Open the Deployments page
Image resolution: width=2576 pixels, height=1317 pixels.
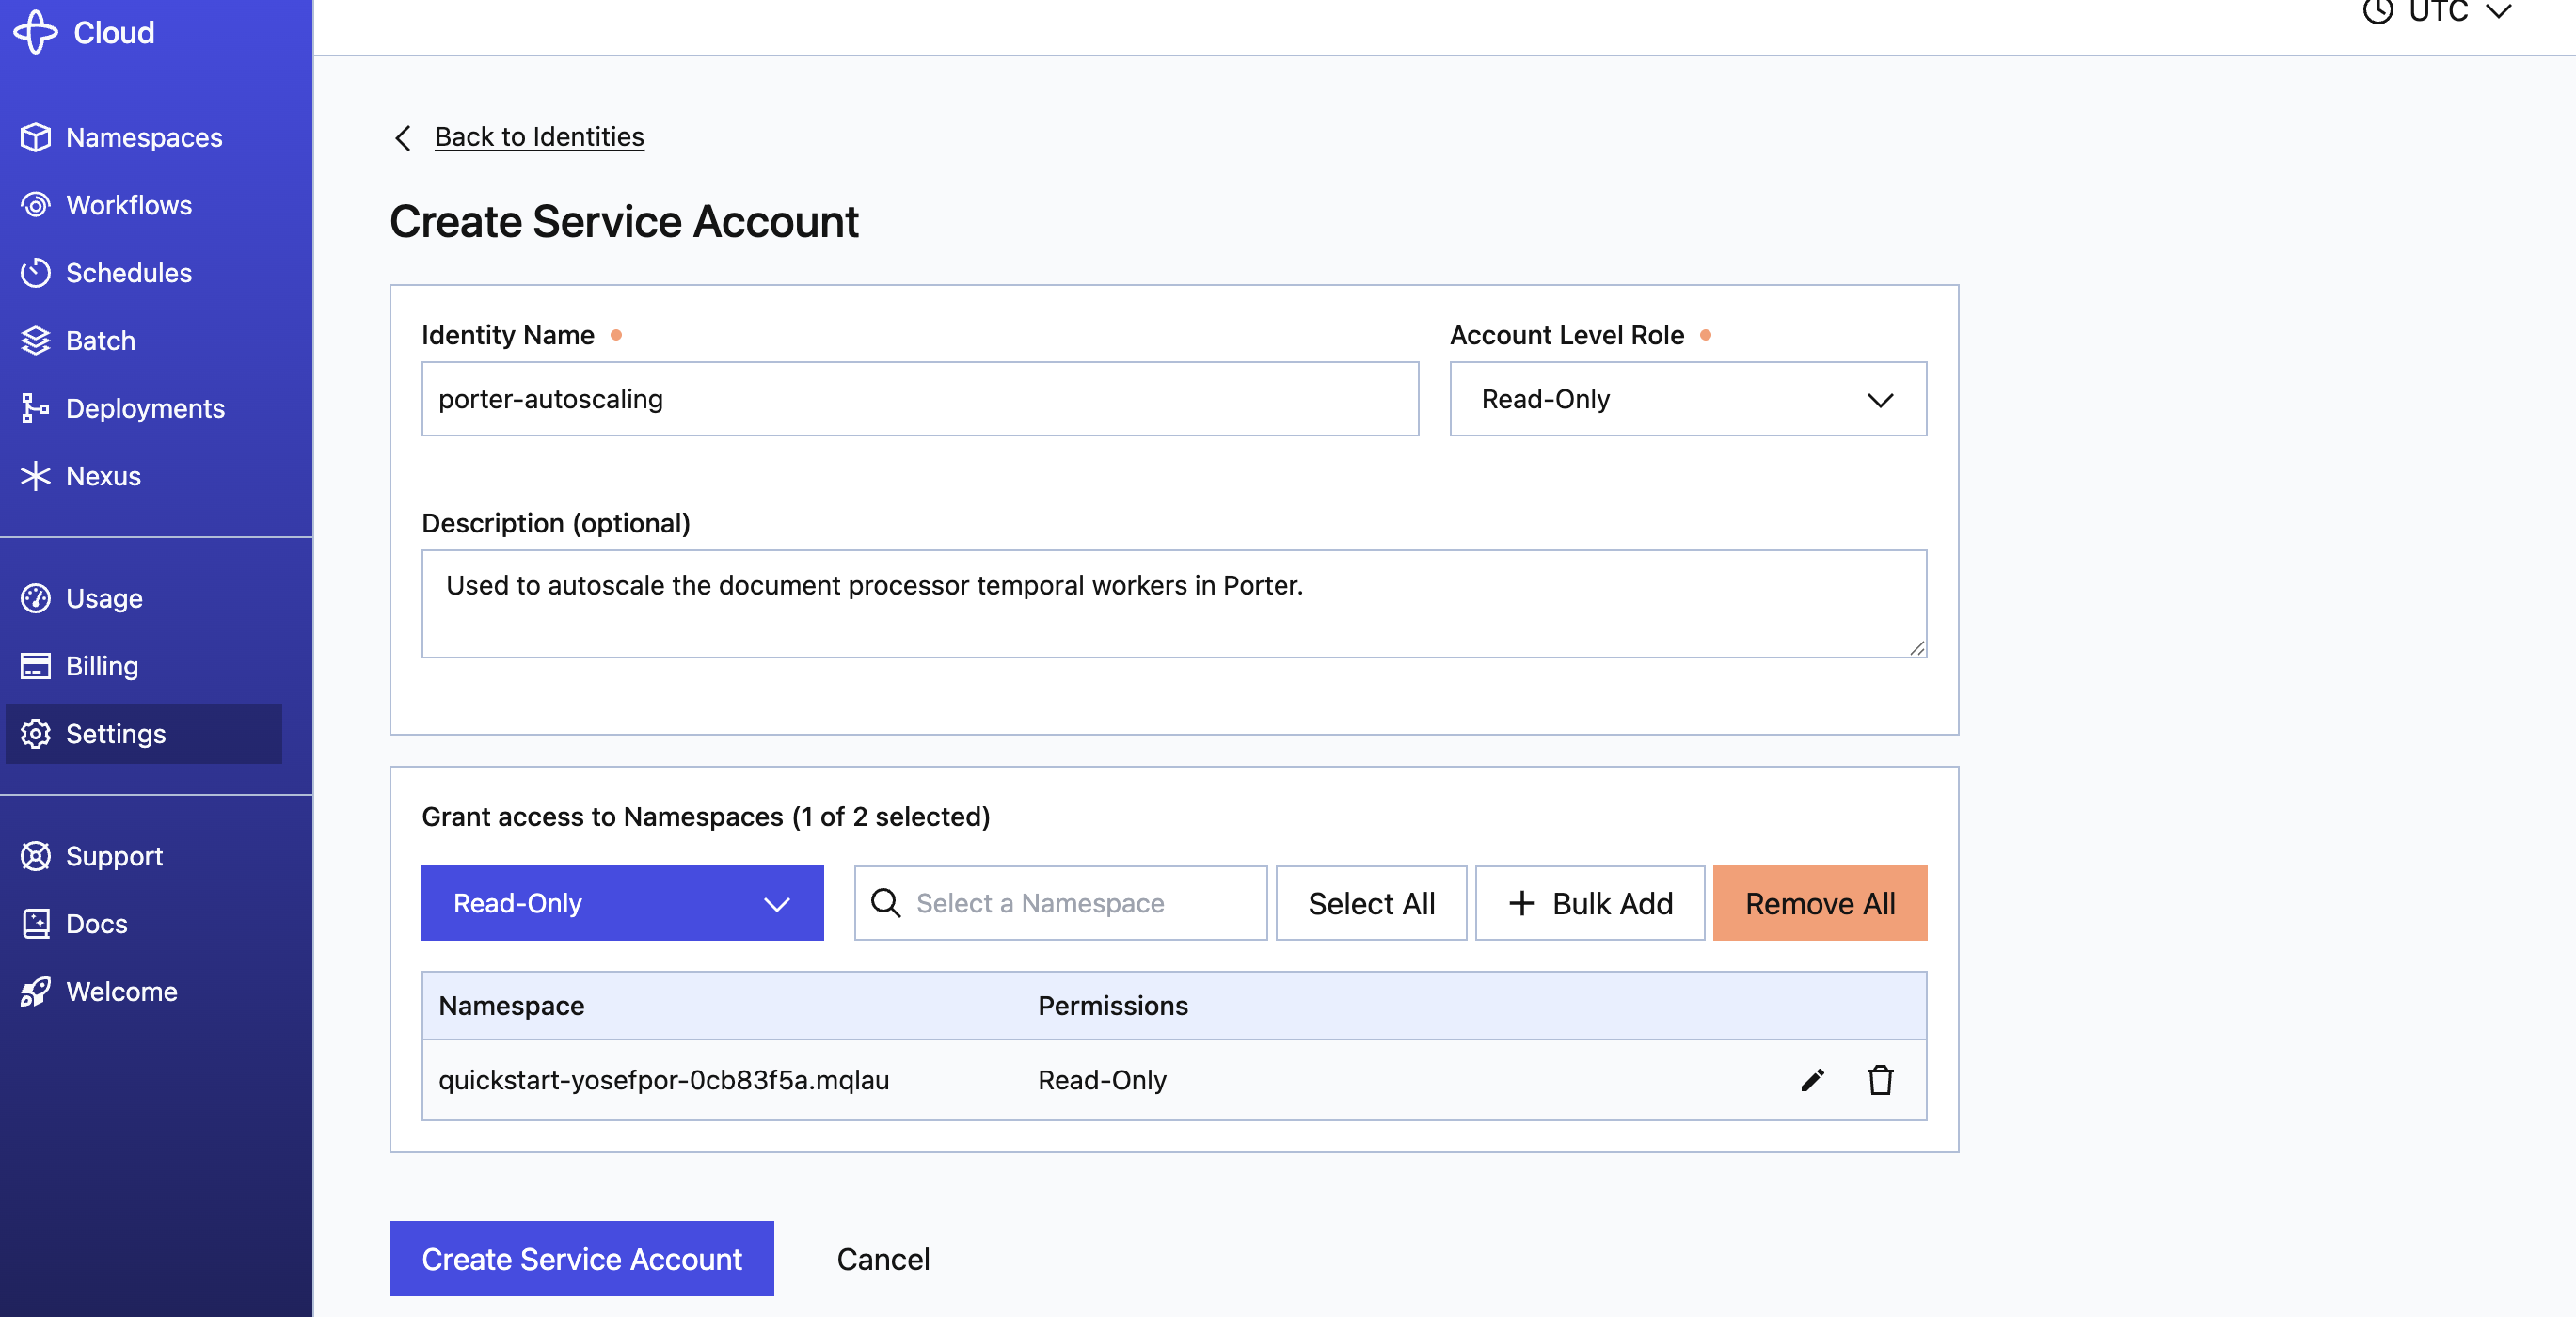(x=144, y=408)
